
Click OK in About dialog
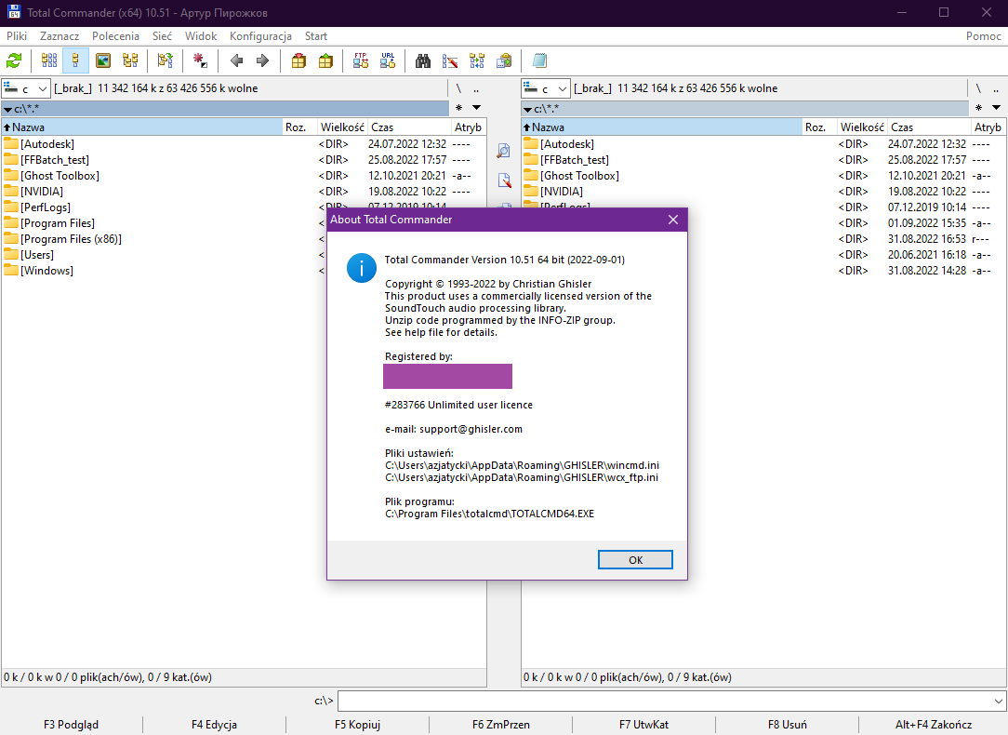coord(635,560)
